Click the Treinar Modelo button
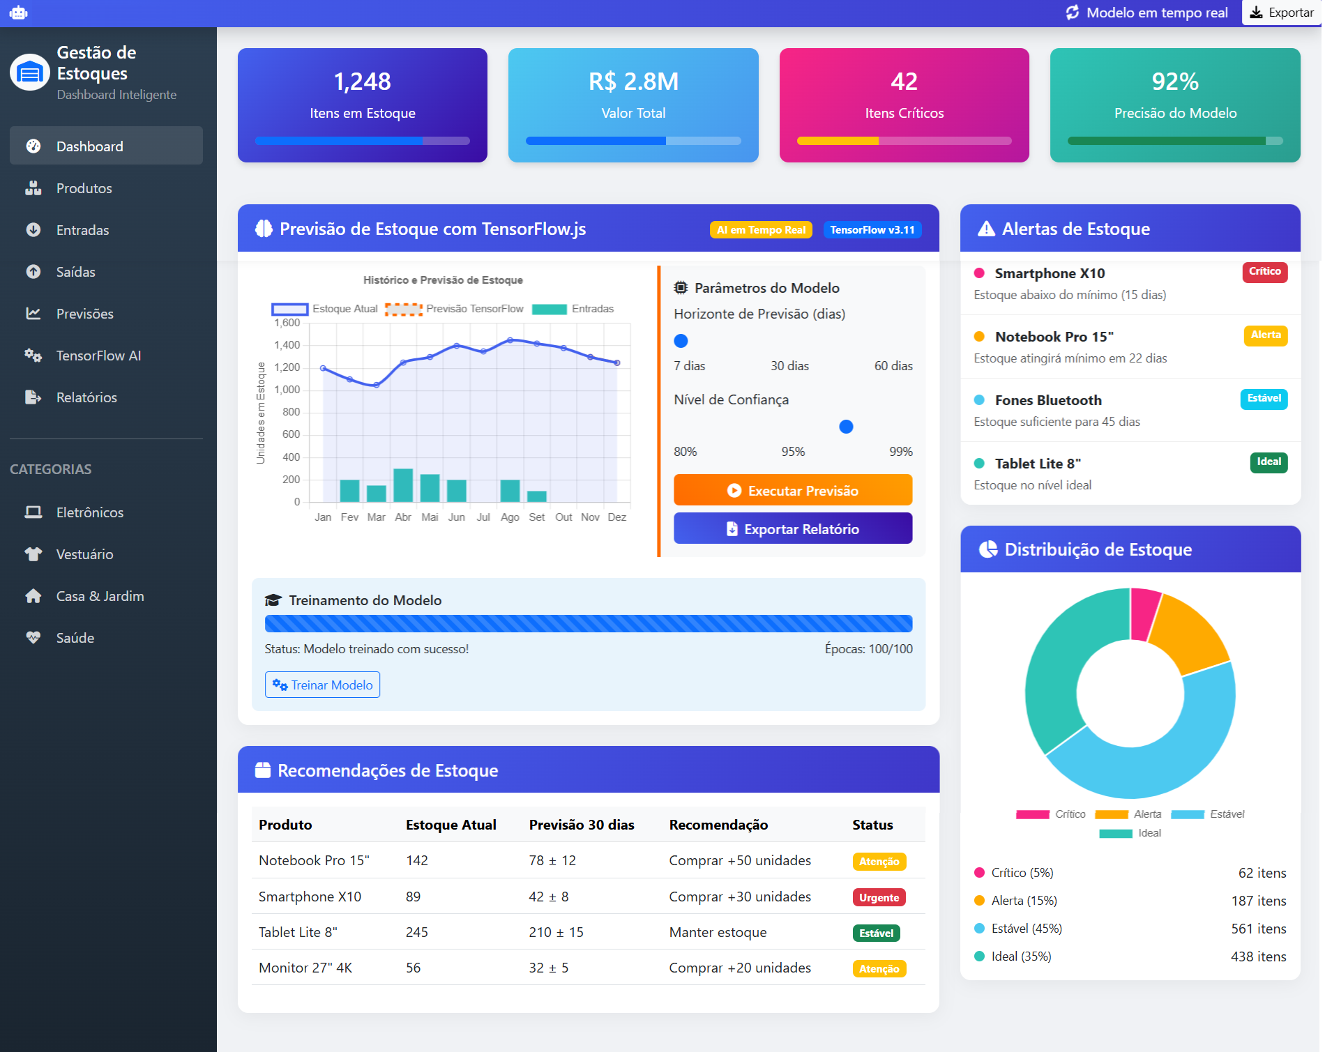Viewport: 1325px width, 1052px height. (x=322, y=685)
